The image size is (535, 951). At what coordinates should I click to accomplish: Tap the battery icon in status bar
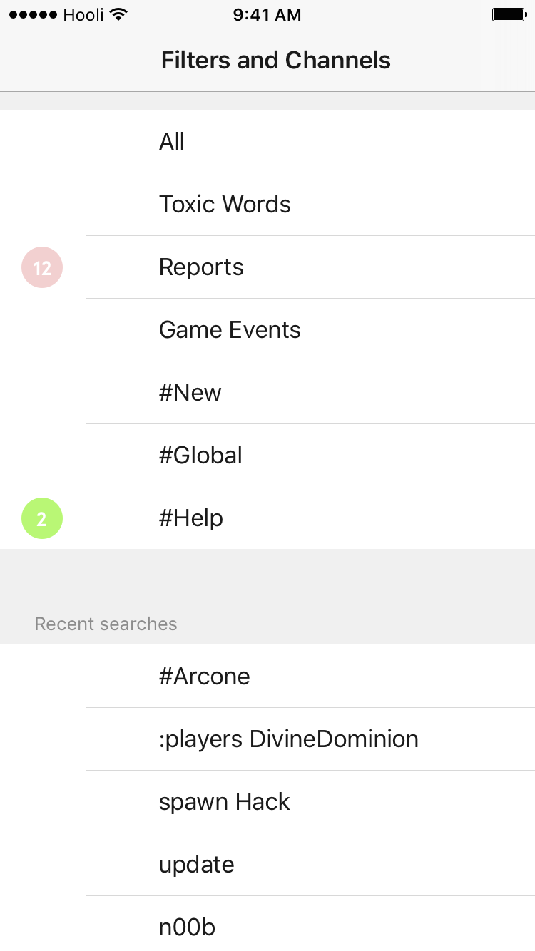pyautogui.click(x=509, y=14)
